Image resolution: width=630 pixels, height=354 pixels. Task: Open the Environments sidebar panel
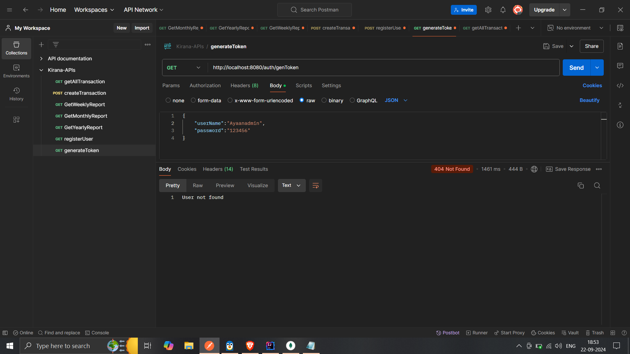click(16, 71)
